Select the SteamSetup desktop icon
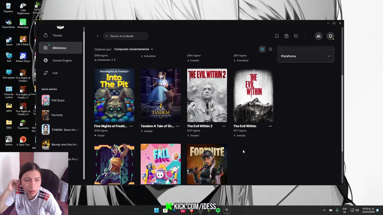 pos(8,24)
